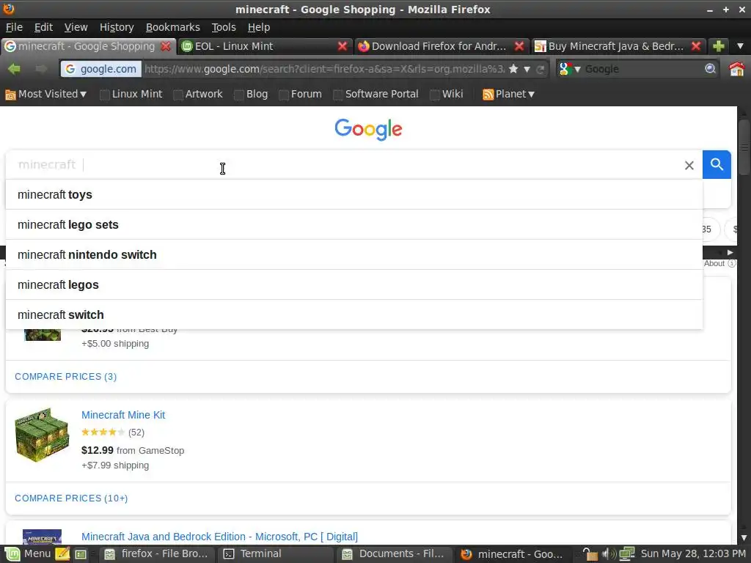The width and height of the screenshot is (751, 563).
Task: Close the Buy Minecraft Java & Bedrock tab
Action: 696,46
